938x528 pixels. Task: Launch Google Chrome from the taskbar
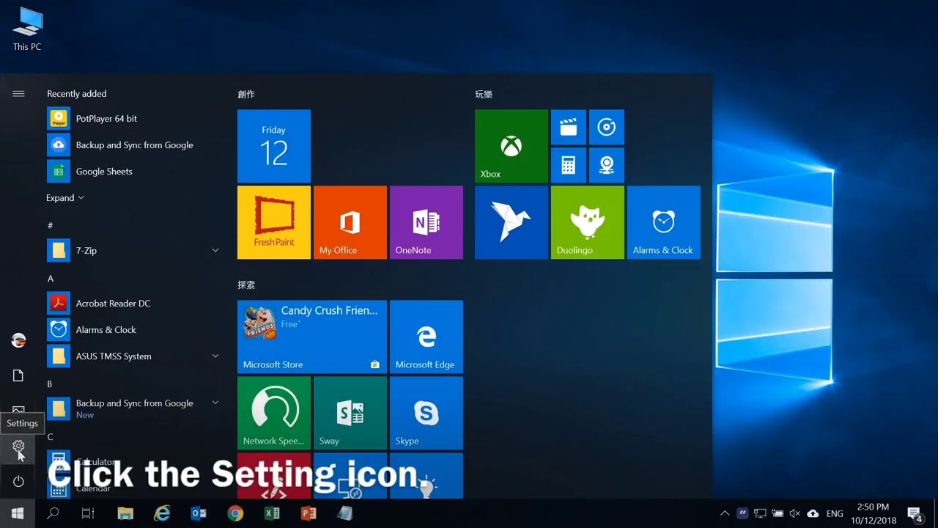tap(235, 513)
